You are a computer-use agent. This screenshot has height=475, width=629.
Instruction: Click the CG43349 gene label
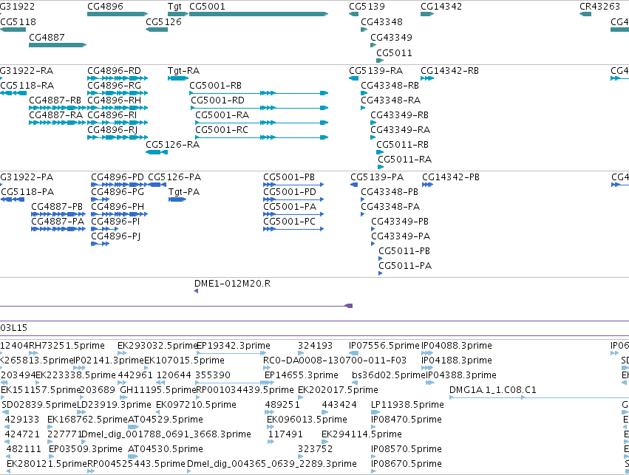[x=391, y=37]
